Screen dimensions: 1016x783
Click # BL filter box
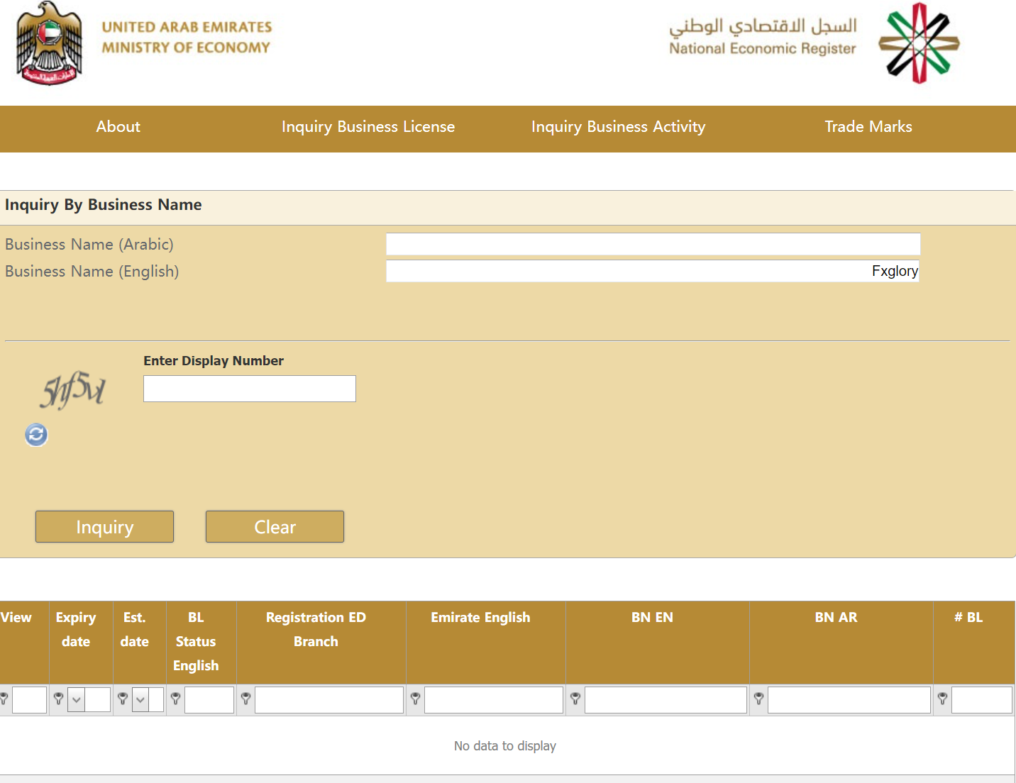(982, 700)
